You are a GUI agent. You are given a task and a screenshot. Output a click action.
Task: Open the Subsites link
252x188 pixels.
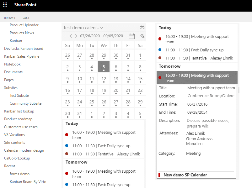click(x=11, y=88)
